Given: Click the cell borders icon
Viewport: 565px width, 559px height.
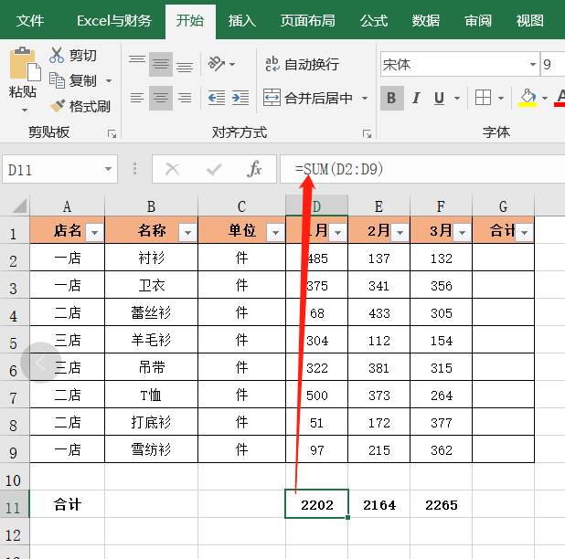Looking at the screenshot, I should pyautogui.click(x=483, y=98).
